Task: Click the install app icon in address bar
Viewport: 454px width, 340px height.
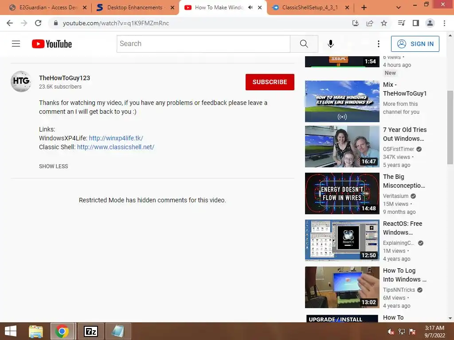Action: 356,23
